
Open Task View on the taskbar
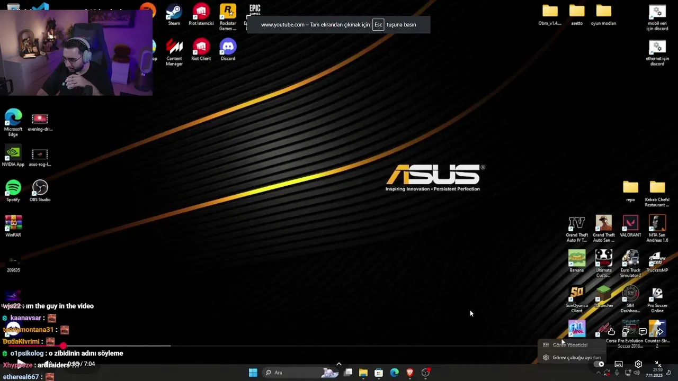click(348, 373)
